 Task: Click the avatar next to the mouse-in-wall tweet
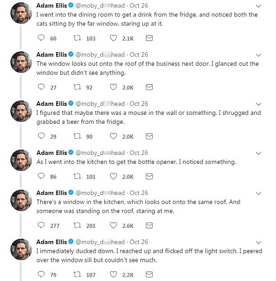point(21,111)
